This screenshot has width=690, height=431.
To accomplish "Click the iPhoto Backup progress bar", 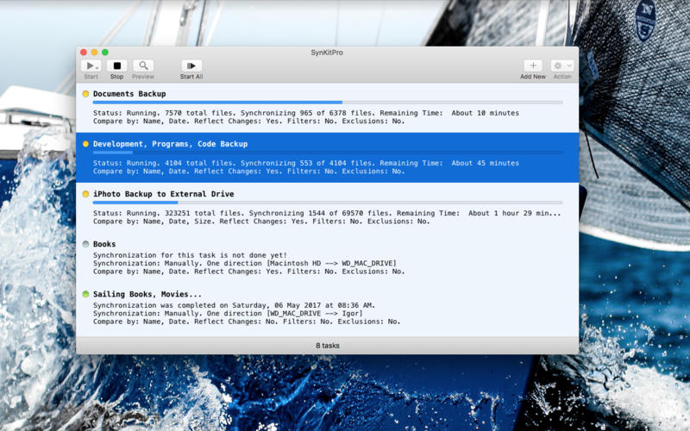I will pyautogui.click(x=328, y=203).
